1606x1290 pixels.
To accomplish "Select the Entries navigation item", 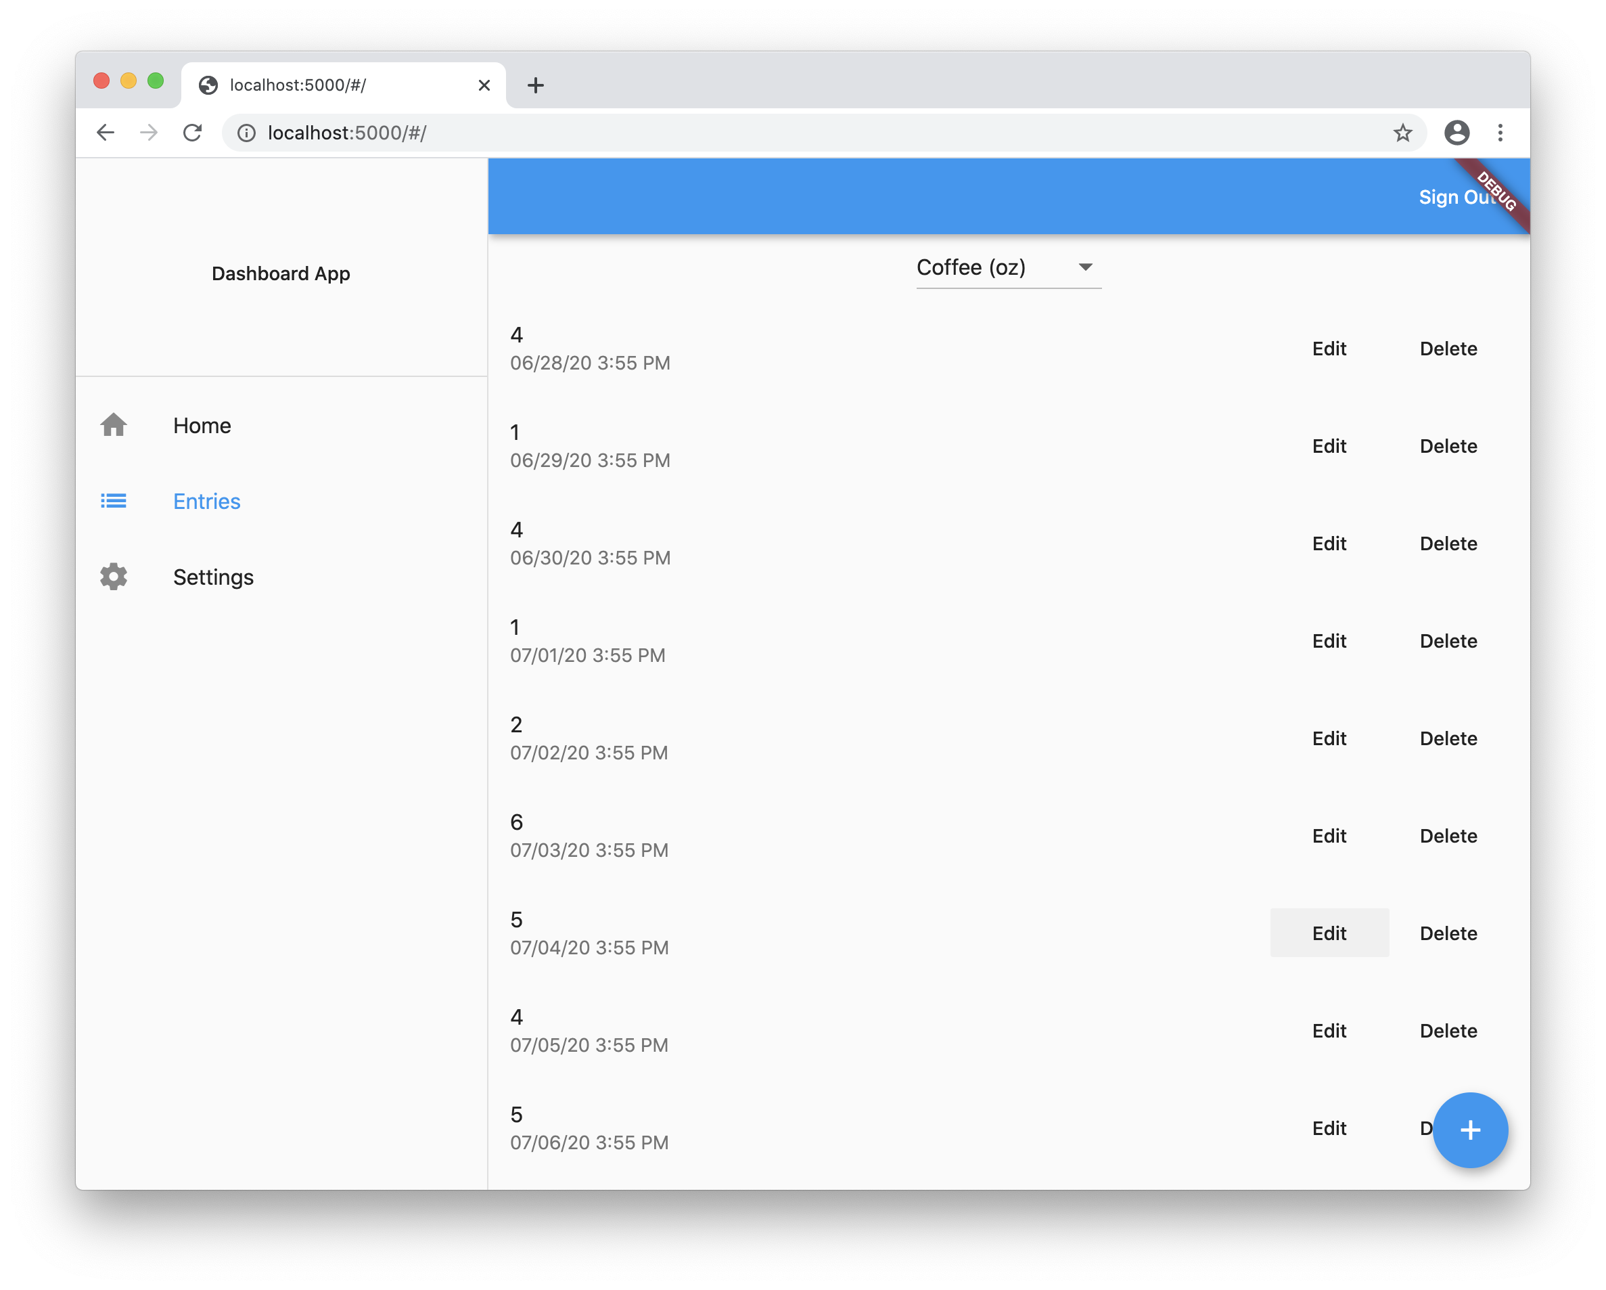I will pyautogui.click(x=281, y=501).
